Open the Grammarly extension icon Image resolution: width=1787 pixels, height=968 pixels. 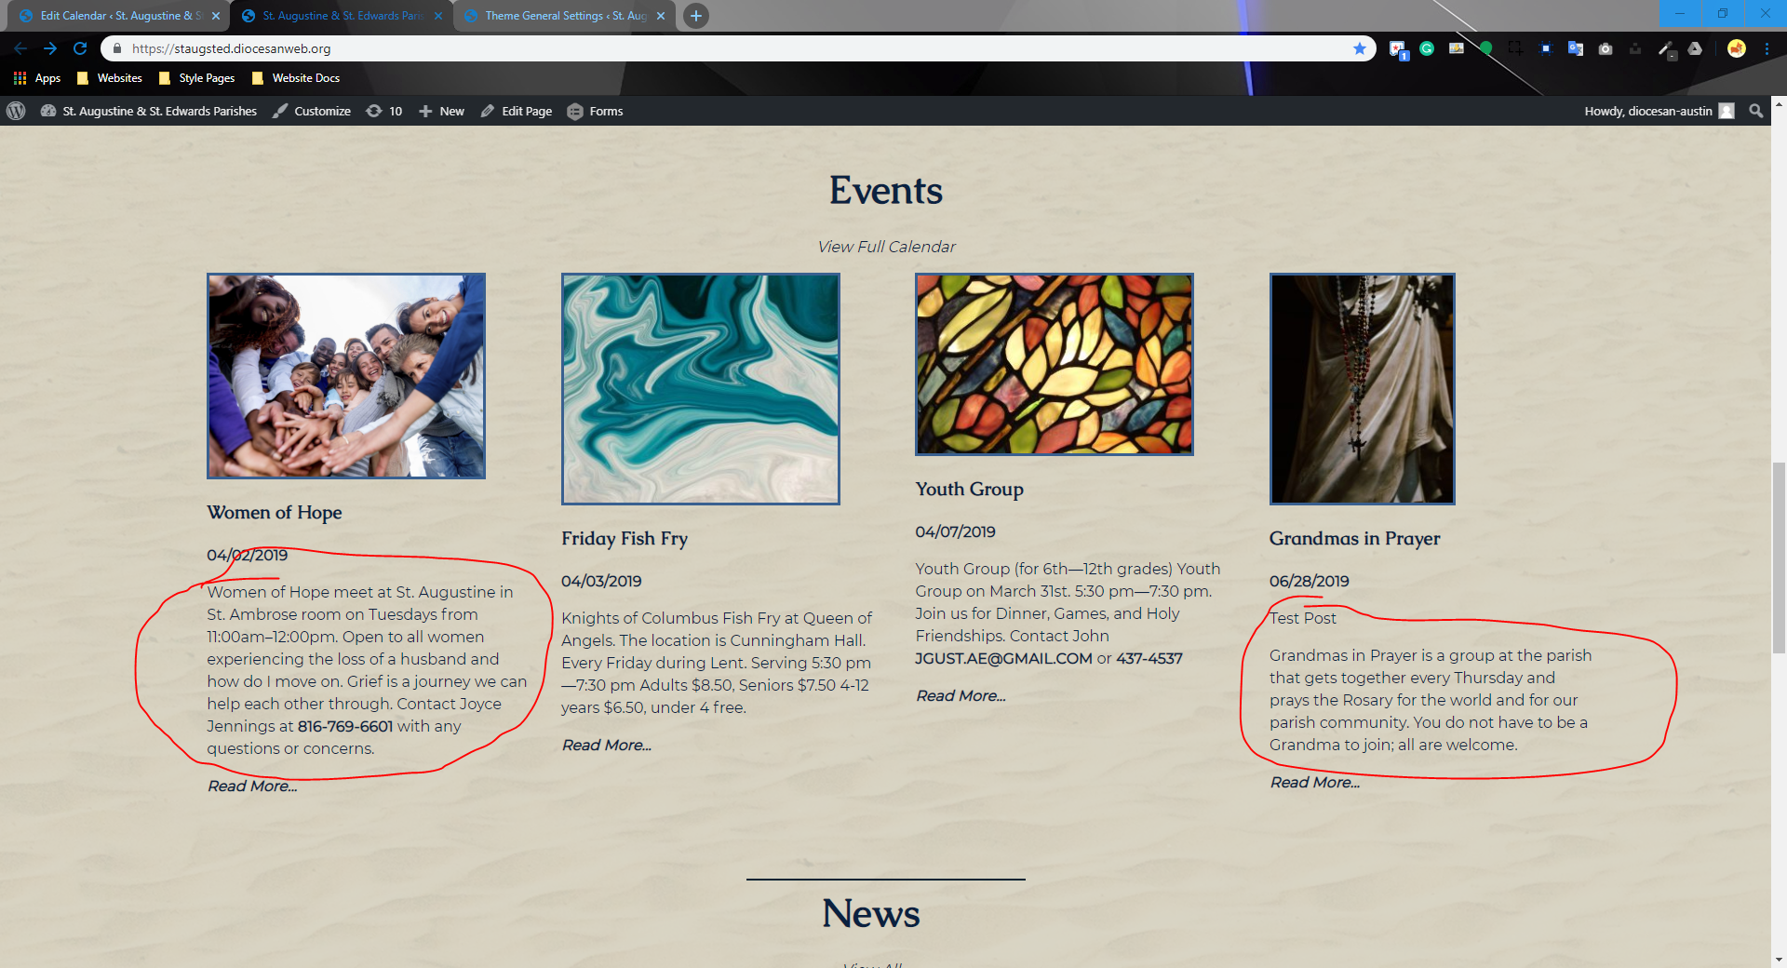[1427, 48]
